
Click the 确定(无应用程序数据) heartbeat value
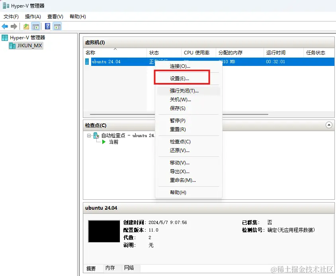click(291, 230)
